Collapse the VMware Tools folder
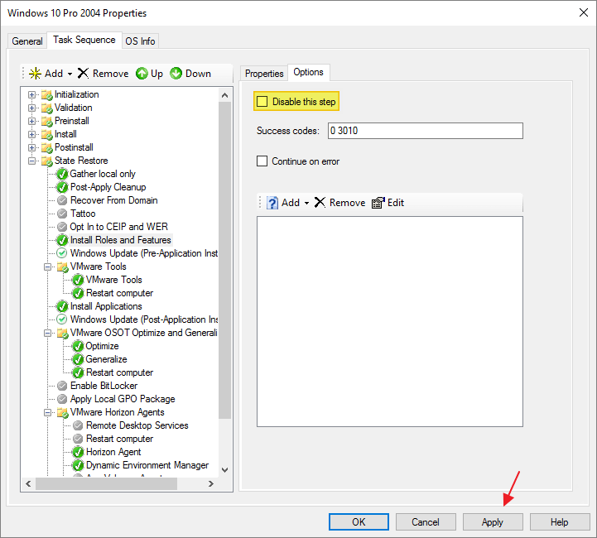 pyautogui.click(x=48, y=267)
